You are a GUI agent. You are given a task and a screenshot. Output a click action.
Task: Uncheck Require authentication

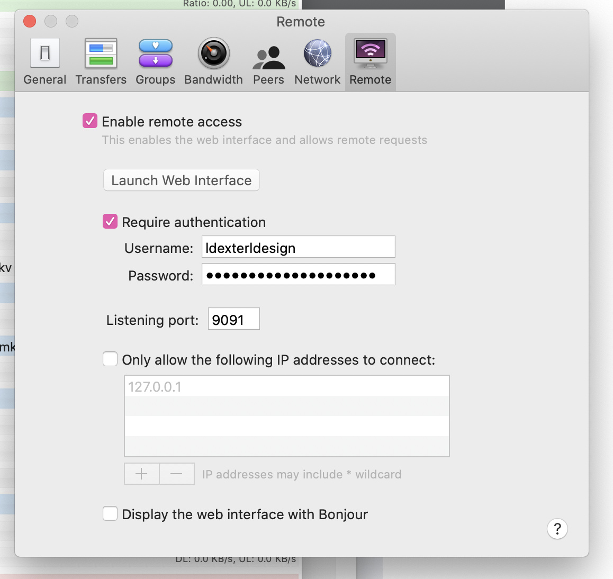(x=110, y=221)
